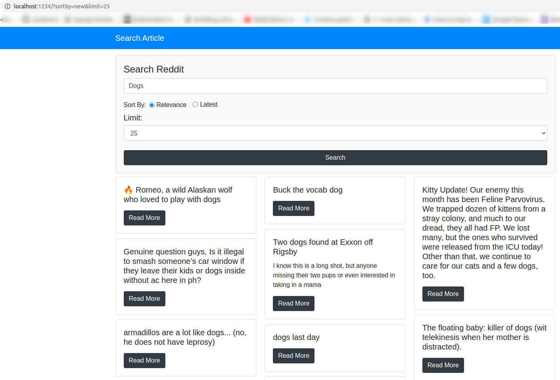Click the browser address bar
The image size is (560, 380).
(159, 6)
